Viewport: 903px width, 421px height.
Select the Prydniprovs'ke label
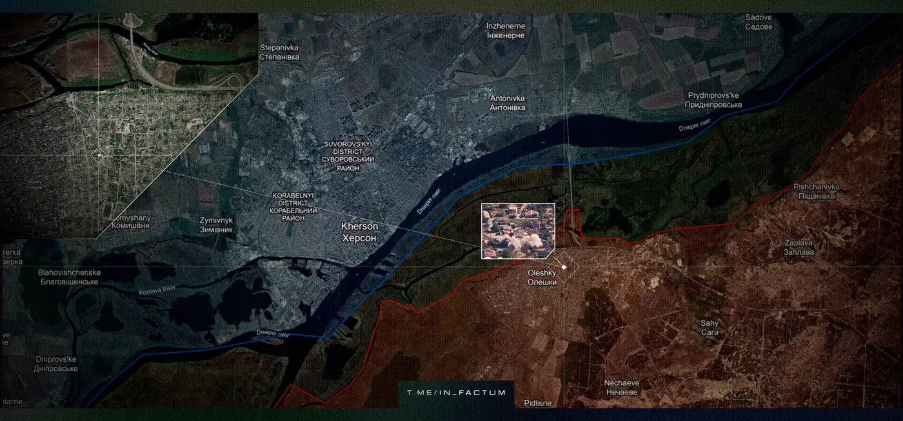(715, 100)
